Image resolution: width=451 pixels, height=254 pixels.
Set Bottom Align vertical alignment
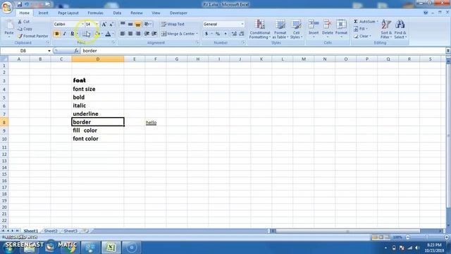click(138, 24)
